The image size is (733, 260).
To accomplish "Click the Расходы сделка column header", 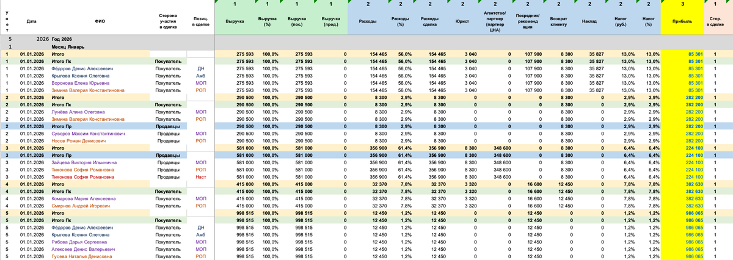I will [431, 21].
